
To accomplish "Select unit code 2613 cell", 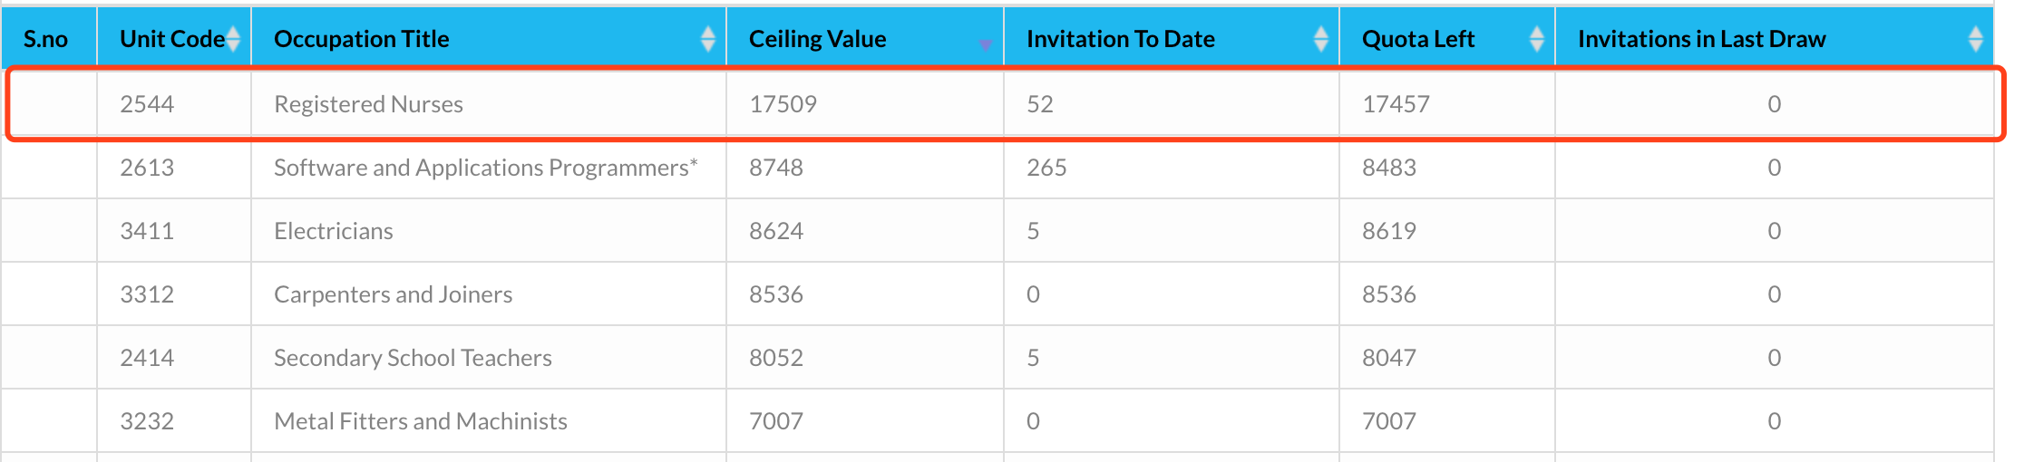I will [147, 168].
